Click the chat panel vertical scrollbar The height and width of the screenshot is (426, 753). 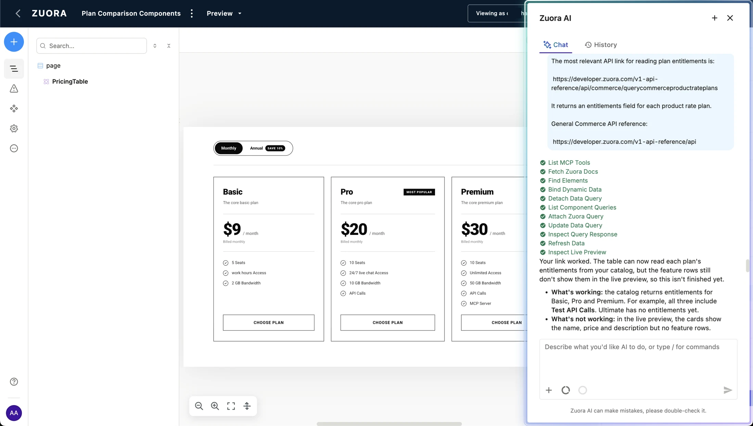click(x=748, y=266)
